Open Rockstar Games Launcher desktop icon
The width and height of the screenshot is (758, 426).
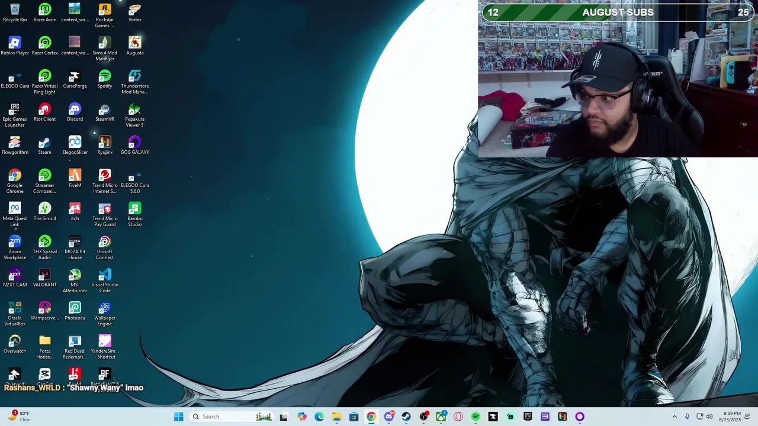pos(105,15)
